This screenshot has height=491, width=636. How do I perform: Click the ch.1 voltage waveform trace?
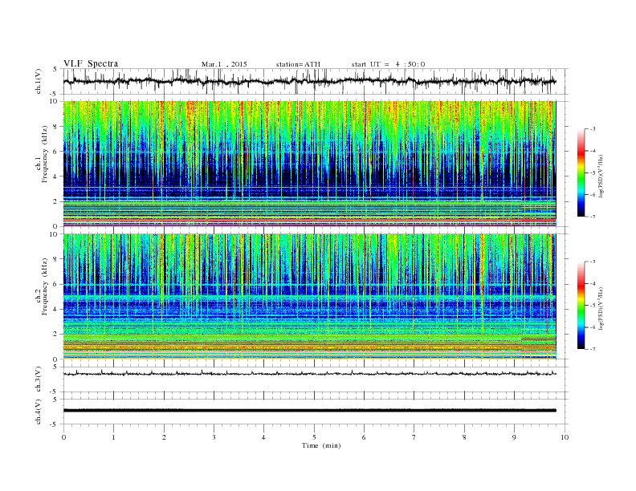(x=309, y=81)
